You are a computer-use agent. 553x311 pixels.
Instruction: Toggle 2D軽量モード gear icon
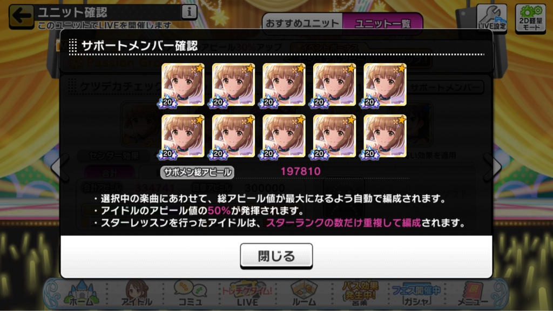[530, 18]
